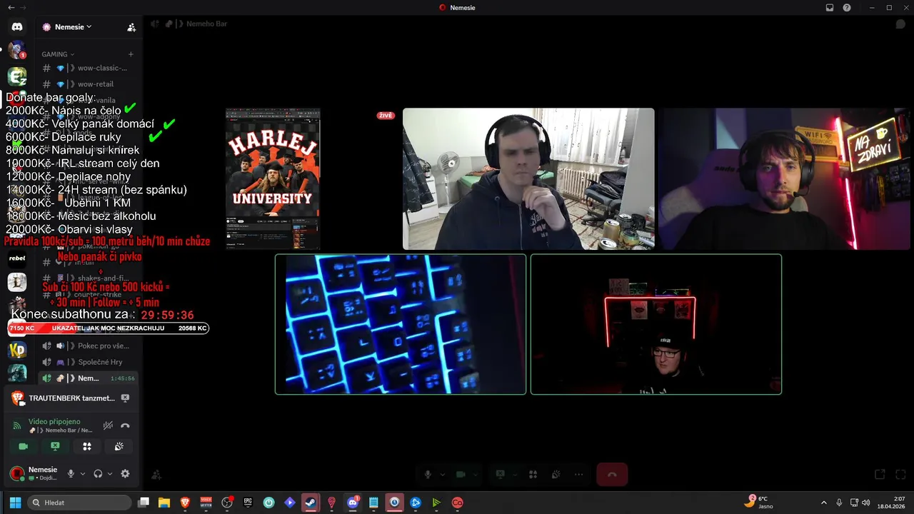Hang up with red disconnect button

(x=612, y=474)
